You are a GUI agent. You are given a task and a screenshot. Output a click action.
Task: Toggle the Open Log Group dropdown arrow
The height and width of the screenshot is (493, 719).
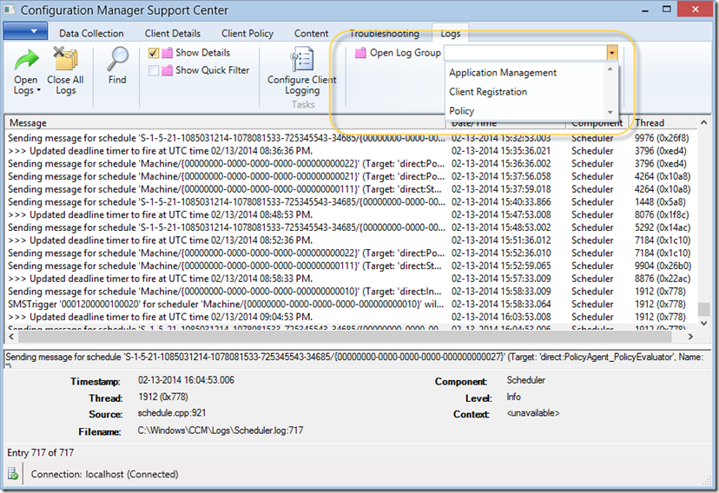coord(612,53)
